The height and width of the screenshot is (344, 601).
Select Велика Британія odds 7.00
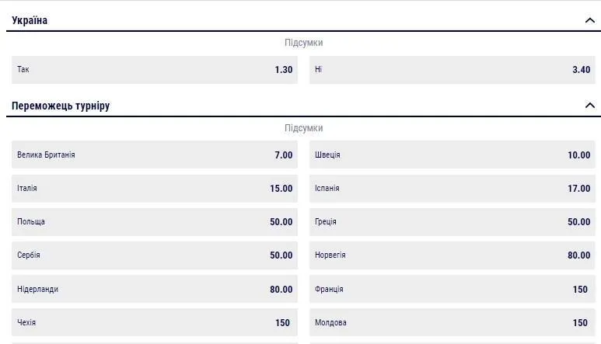click(155, 155)
